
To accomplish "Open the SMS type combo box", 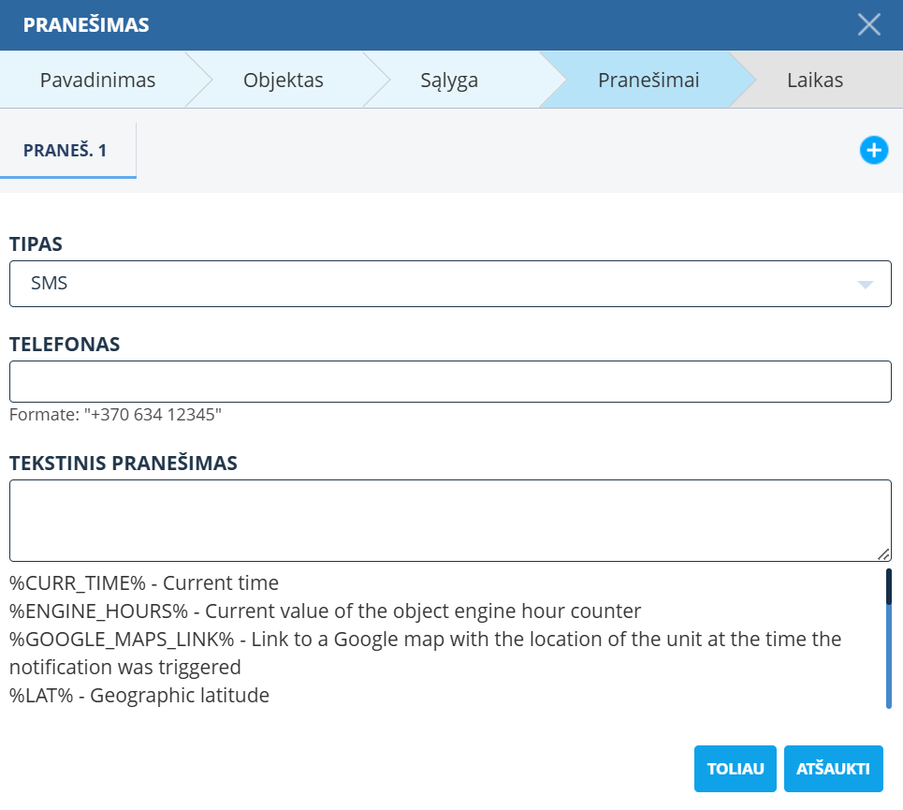I will click(449, 284).
